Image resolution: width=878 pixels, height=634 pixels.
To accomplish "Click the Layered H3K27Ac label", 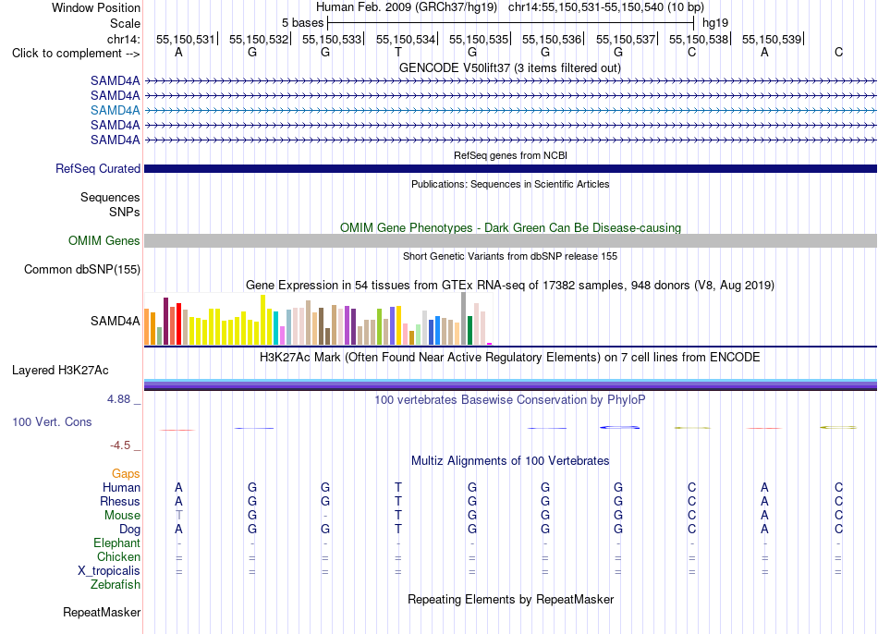I will [60, 371].
